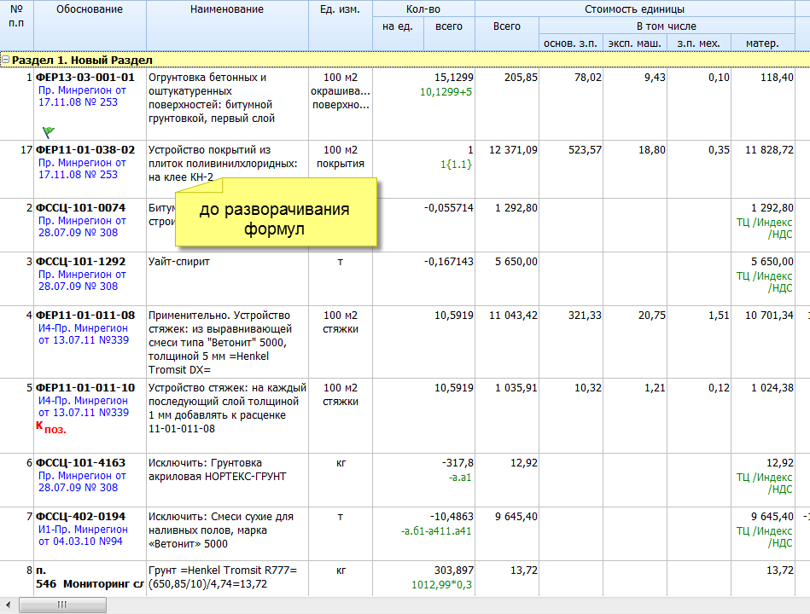Viewport: 810px width, 614px height.
Task: Select the 'Обоснование' column header
Action: pyautogui.click(x=90, y=26)
